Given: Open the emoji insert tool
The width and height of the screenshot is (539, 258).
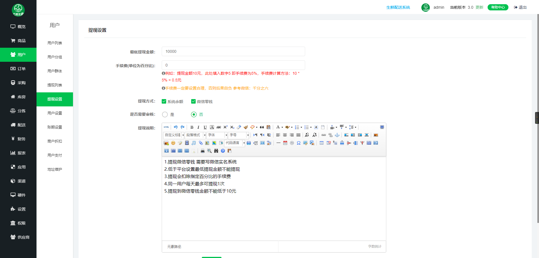Looking at the screenshot, I should [x=173, y=143].
